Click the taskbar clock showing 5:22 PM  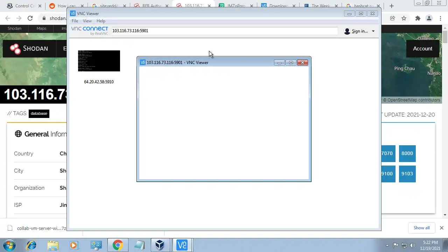coord(430,245)
